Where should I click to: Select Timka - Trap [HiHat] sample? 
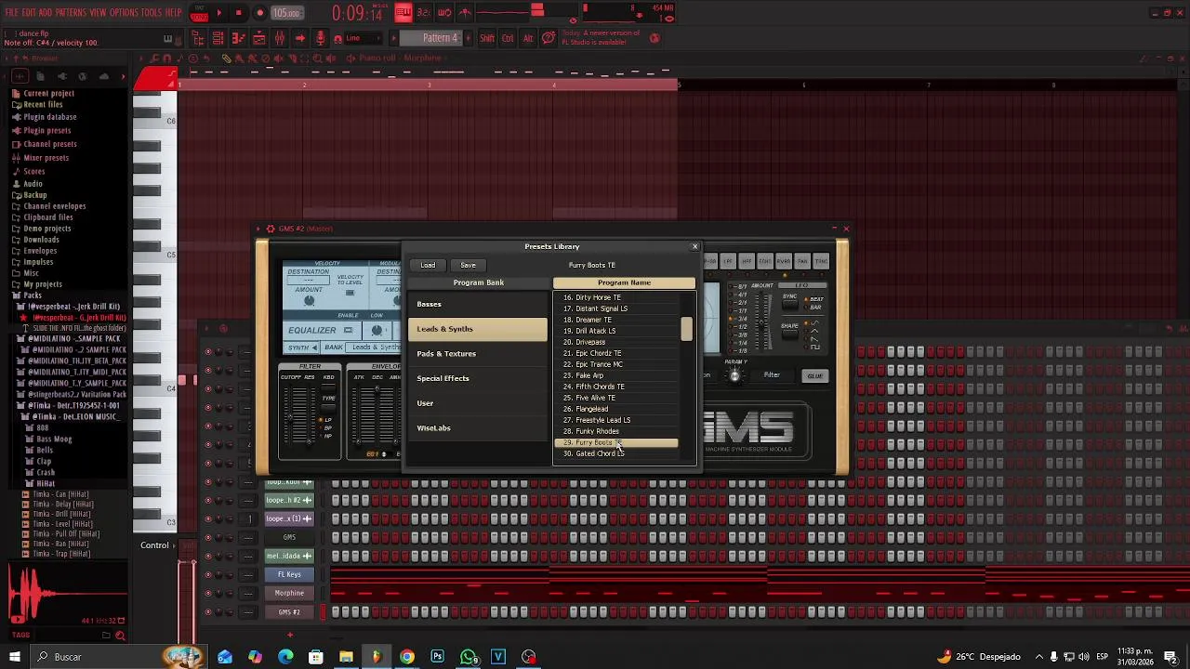click(60, 554)
